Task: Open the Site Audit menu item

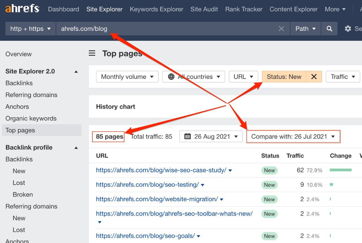Action: [204, 9]
